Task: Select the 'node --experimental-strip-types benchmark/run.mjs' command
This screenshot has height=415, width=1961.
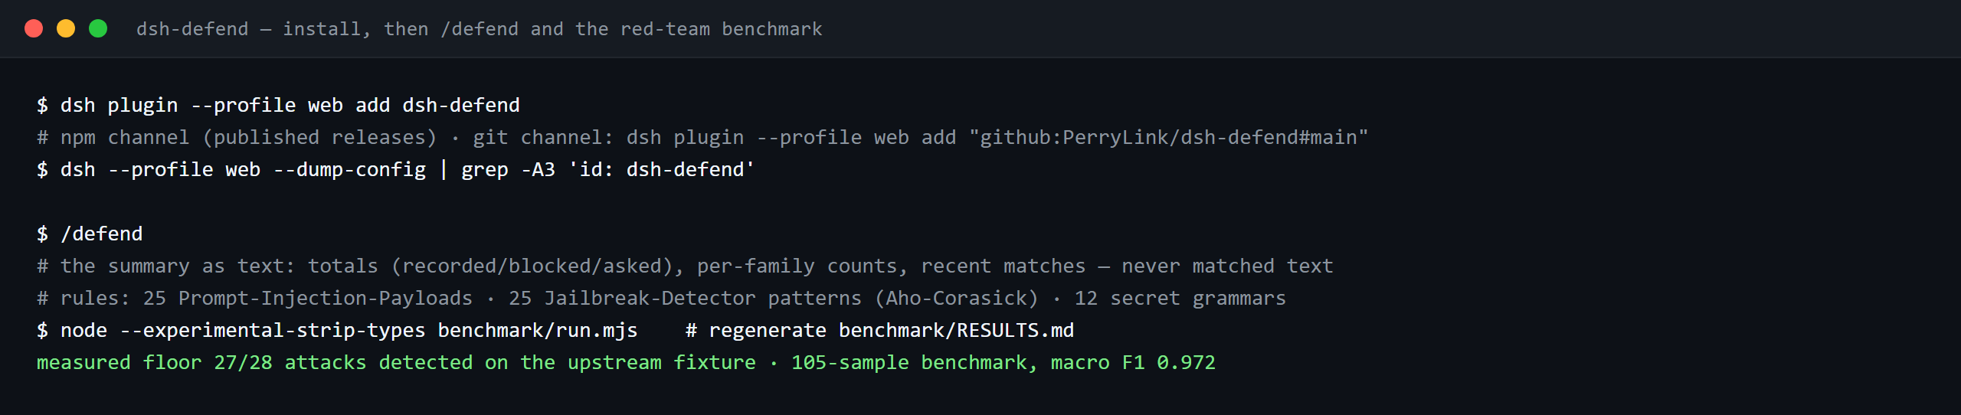Action: (349, 330)
